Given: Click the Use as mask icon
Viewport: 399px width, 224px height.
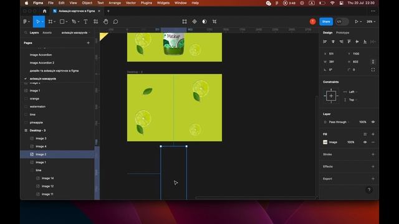Looking at the screenshot, I should pyautogui.click(x=204, y=22).
